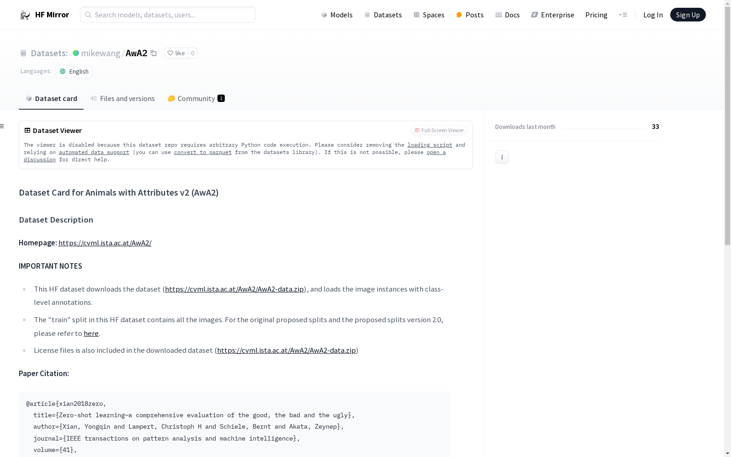This screenshot has height=457, width=731.
Task: Focus the search models, datasets, users field
Action: (168, 15)
